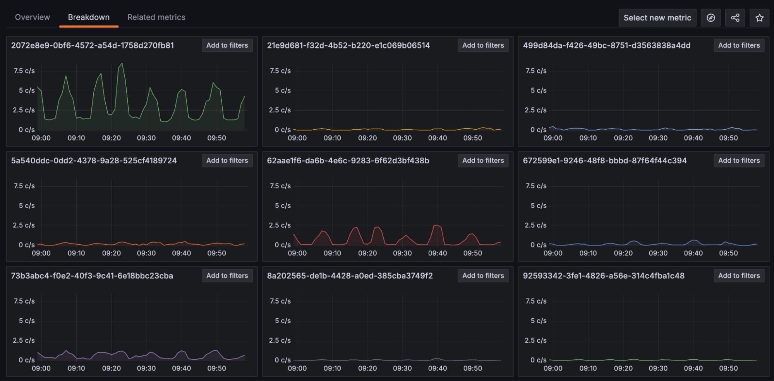Add to filters for 73b3abc4 panel
This screenshot has height=381, width=774.
click(227, 276)
